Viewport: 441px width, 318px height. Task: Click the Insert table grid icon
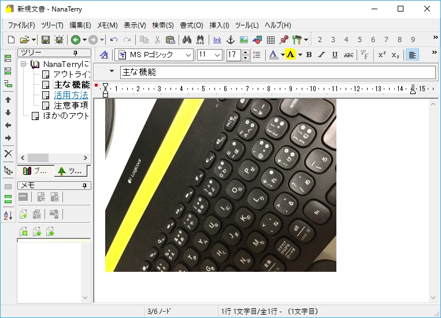[270, 40]
